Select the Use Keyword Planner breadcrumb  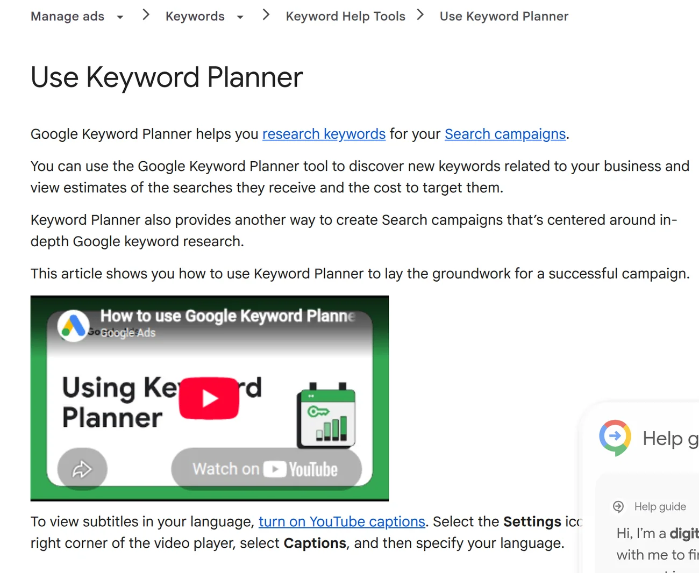[x=504, y=17]
